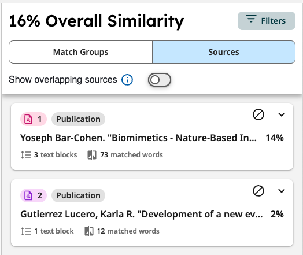Click the purple source 2 document badge
Image resolution: width=303 pixels, height=255 pixels.
click(x=34, y=195)
